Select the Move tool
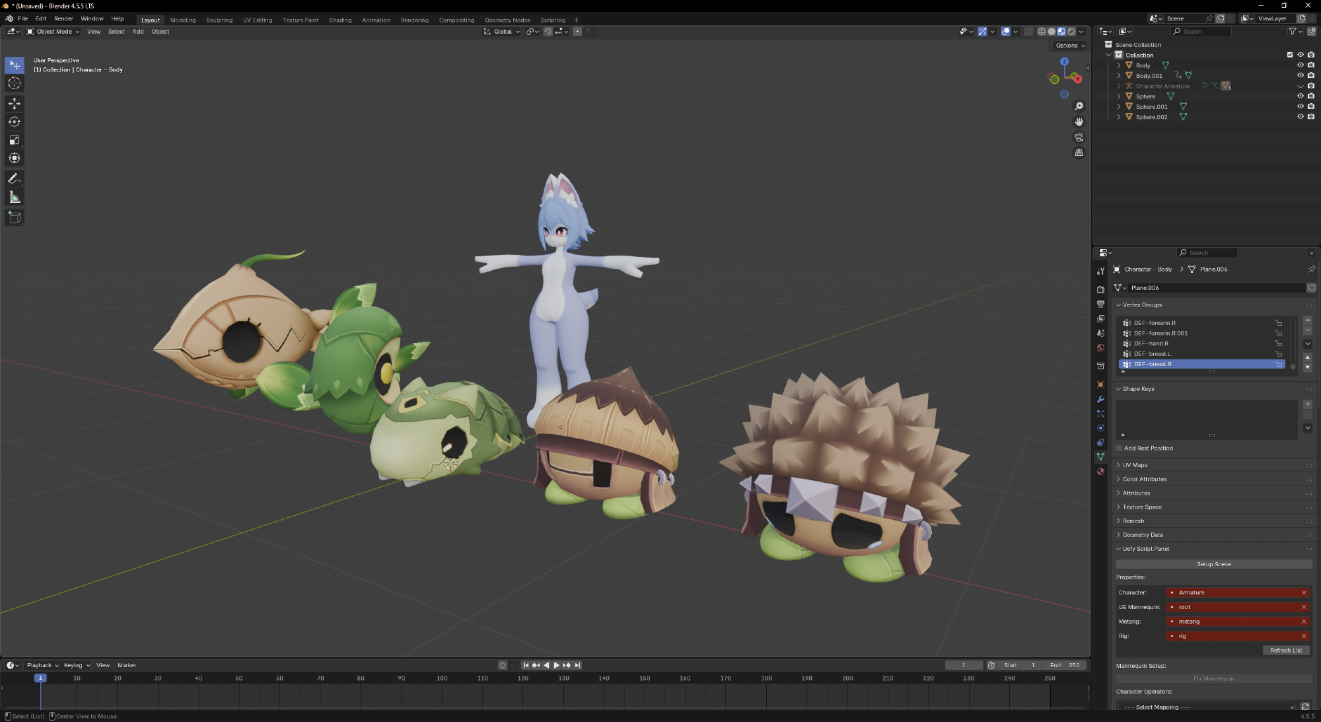Image resolution: width=1321 pixels, height=722 pixels. 15,103
